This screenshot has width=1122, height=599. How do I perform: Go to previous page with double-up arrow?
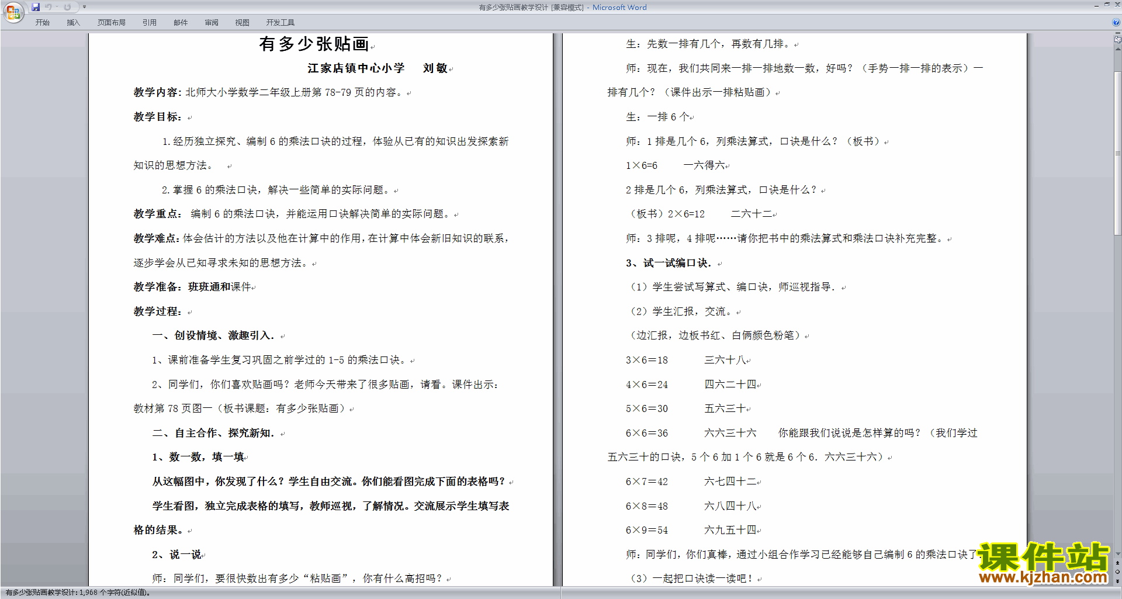tap(1117, 563)
